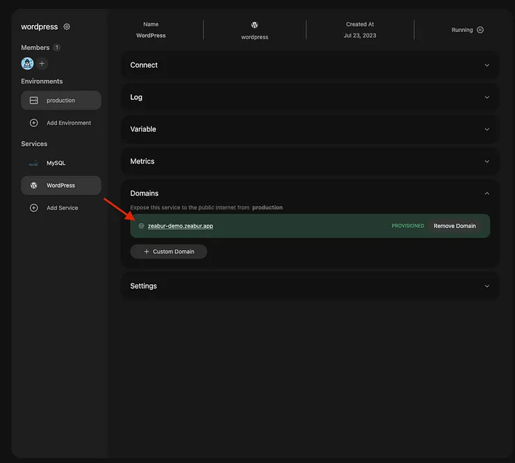Add a new member with plus icon

point(42,63)
